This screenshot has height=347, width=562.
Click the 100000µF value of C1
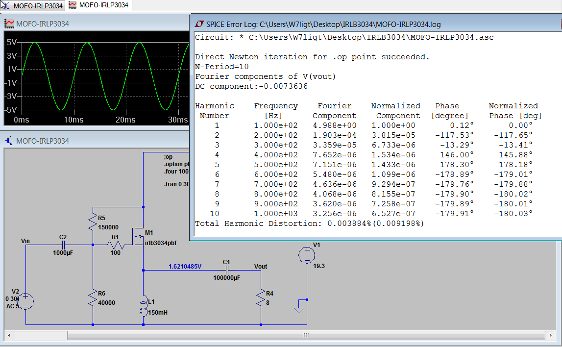(226, 278)
